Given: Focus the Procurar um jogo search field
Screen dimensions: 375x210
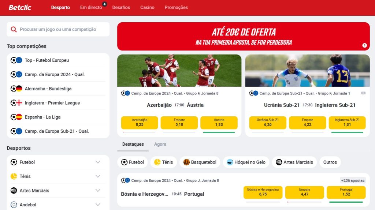Looking at the screenshot, I should tap(58, 29).
